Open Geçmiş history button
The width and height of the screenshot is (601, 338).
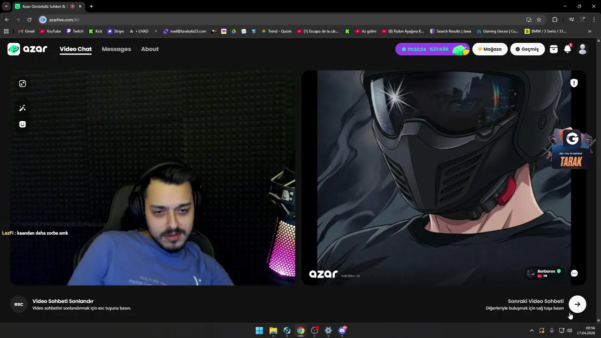point(527,49)
